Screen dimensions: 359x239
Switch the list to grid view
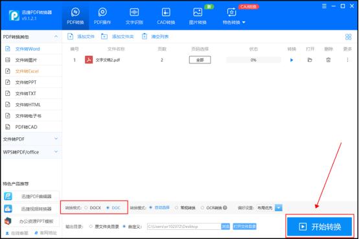tap(348, 37)
